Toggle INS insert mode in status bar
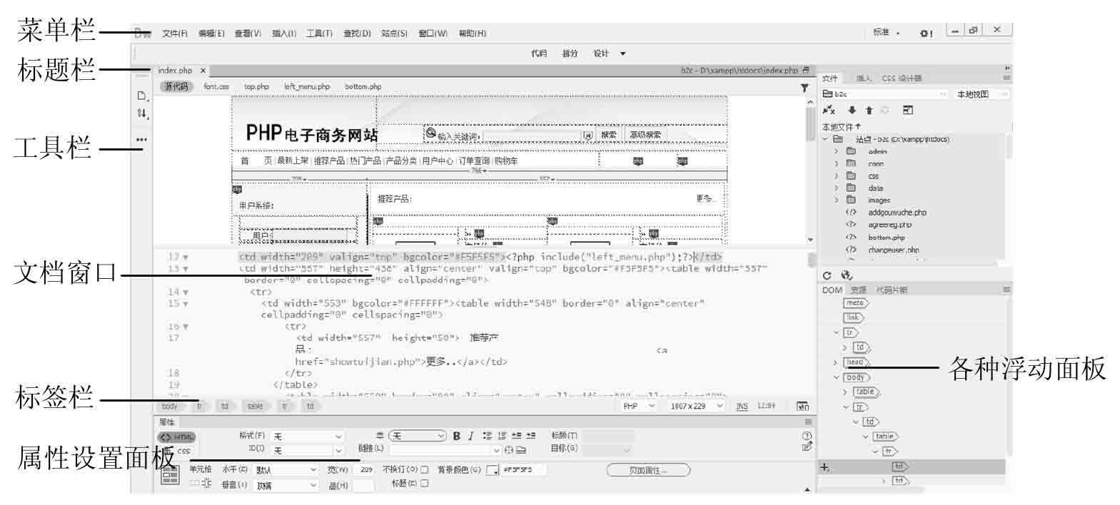This screenshot has height=505, width=1120. 742,406
